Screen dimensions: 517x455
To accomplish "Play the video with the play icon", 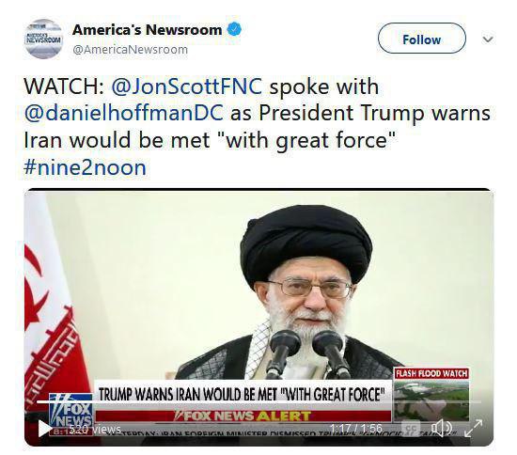I will (44, 428).
